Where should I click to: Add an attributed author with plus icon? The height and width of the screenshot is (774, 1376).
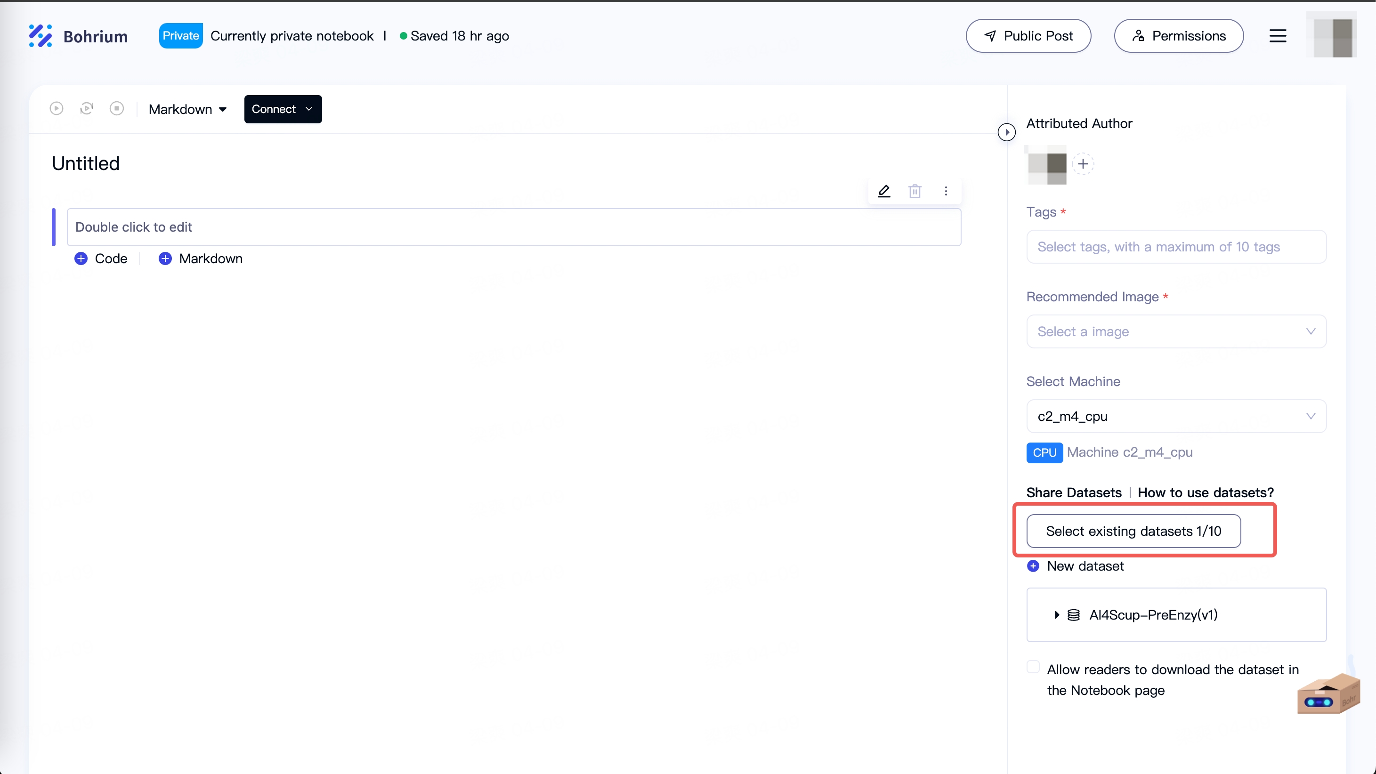pos(1083,164)
